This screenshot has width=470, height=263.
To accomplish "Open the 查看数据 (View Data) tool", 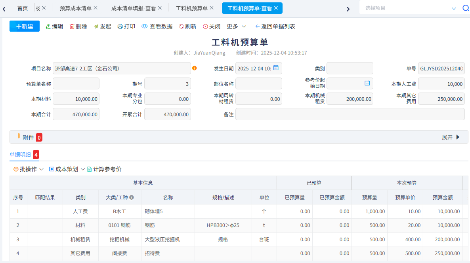I will coord(157,26).
